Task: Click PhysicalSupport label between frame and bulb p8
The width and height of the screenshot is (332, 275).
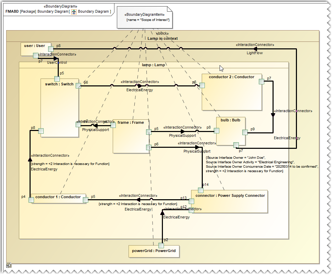Action: pos(182,135)
